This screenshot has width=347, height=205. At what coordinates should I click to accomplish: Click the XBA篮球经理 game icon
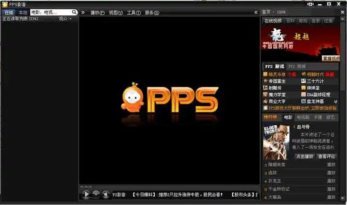(x=304, y=94)
